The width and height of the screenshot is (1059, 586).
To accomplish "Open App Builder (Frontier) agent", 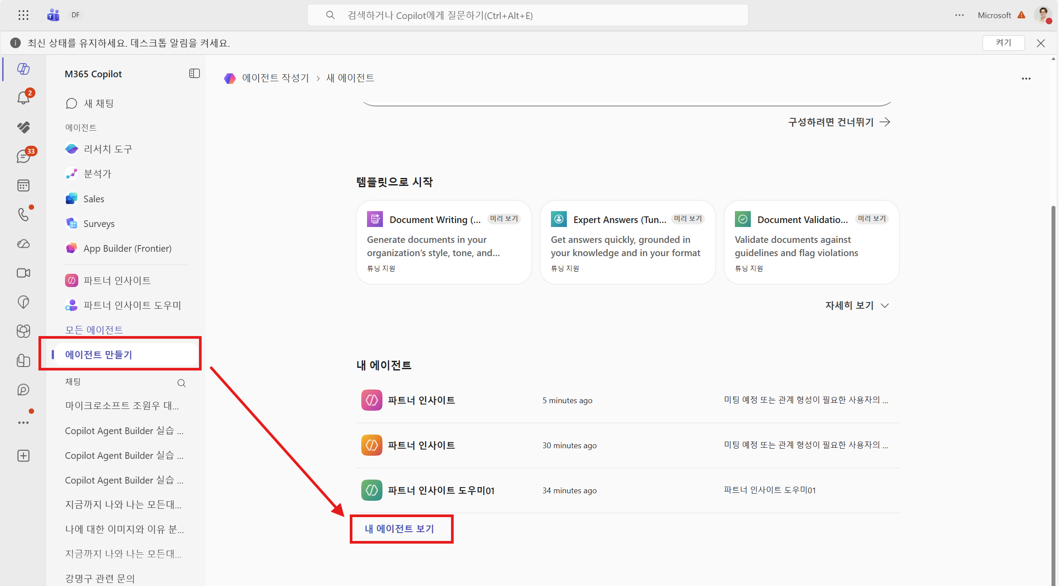I will point(118,248).
